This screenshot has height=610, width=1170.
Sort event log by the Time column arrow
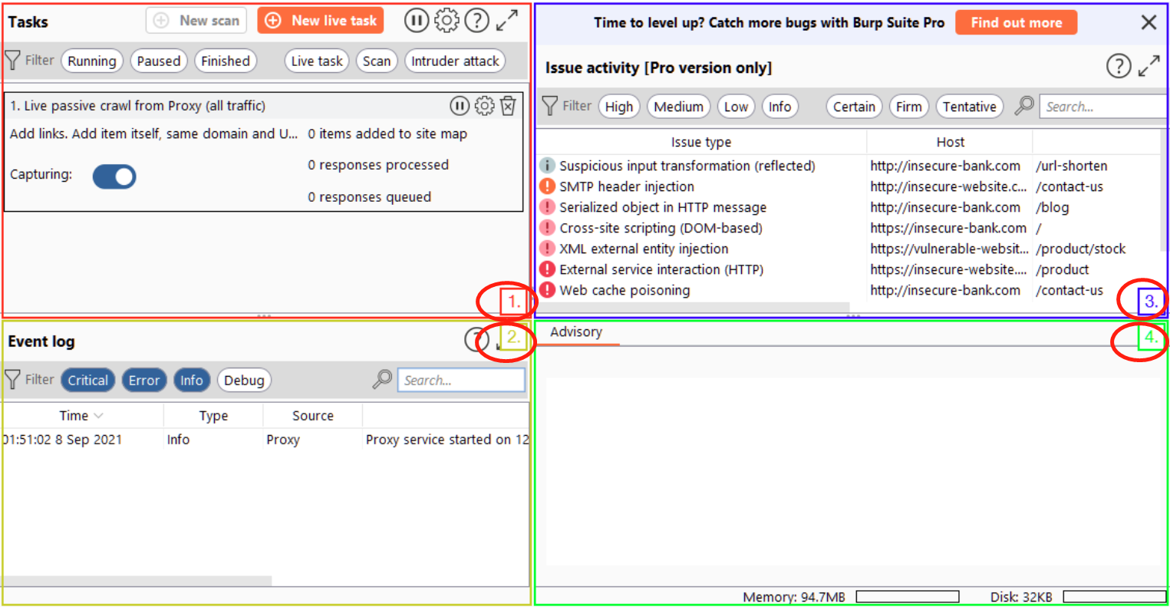[98, 416]
